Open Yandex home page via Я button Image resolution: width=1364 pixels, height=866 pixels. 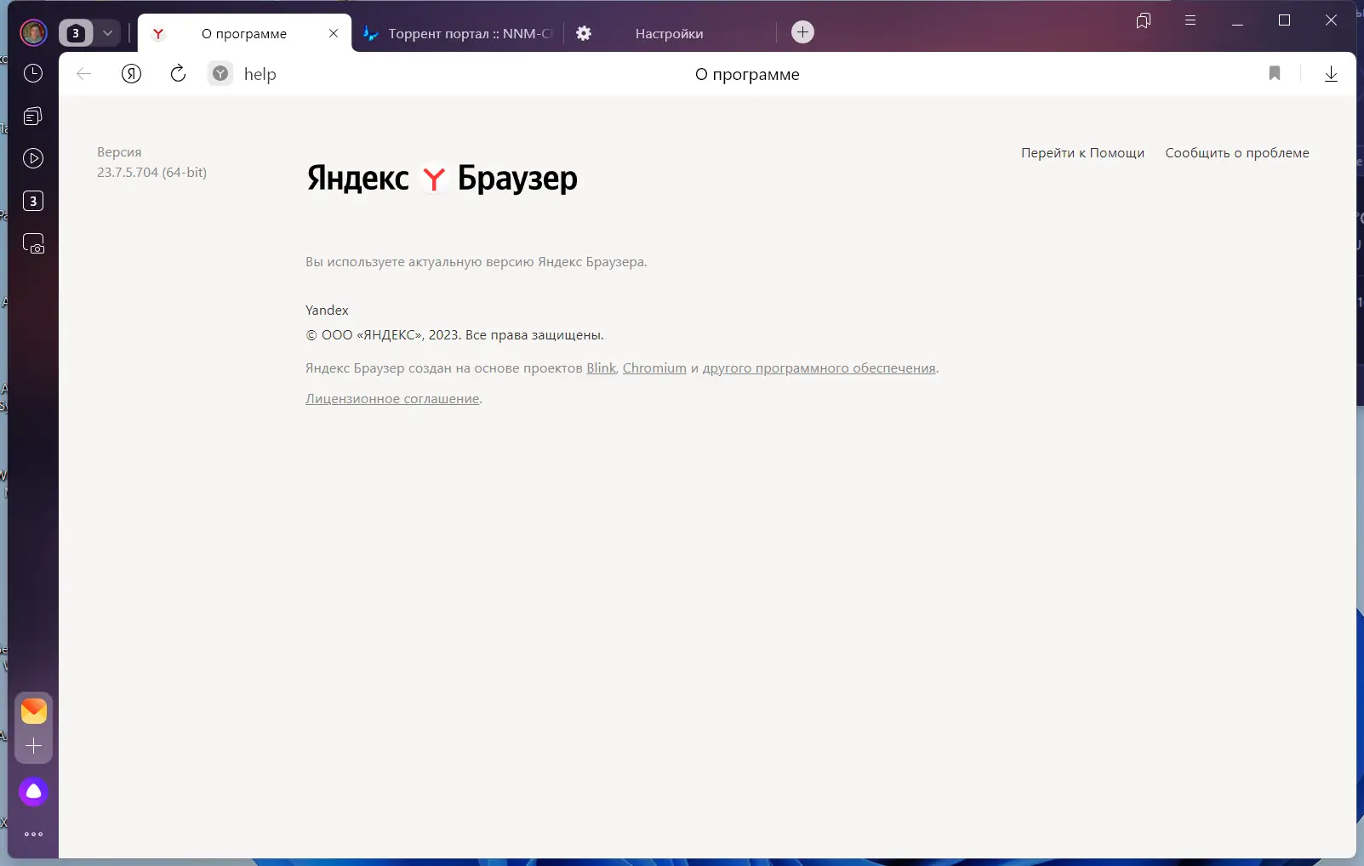pos(131,74)
